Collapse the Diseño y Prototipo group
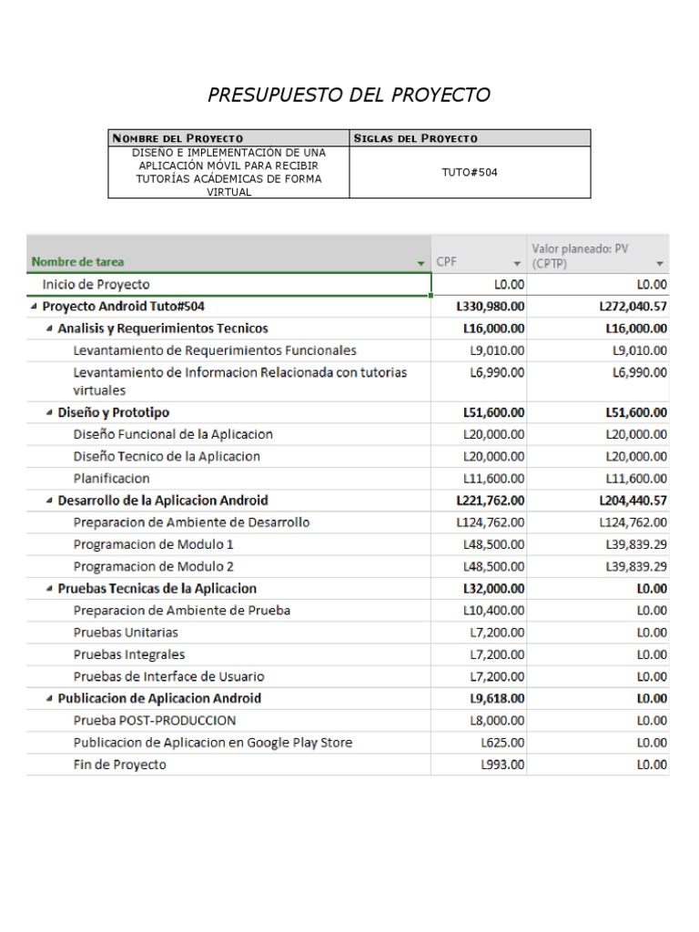Screen dimensions: 699x932 pyautogui.click(x=49, y=412)
